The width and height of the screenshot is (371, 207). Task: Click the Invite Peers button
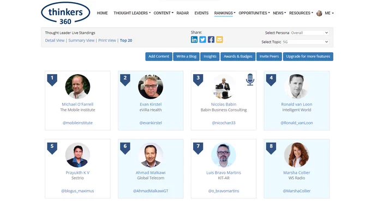click(269, 57)
